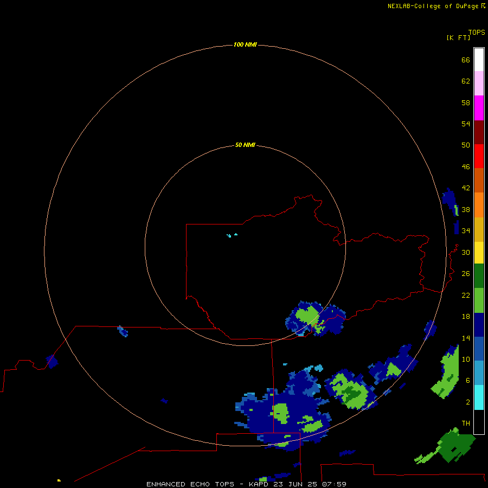Click the legend value "66"
The image size is (488, 488).
466,60
